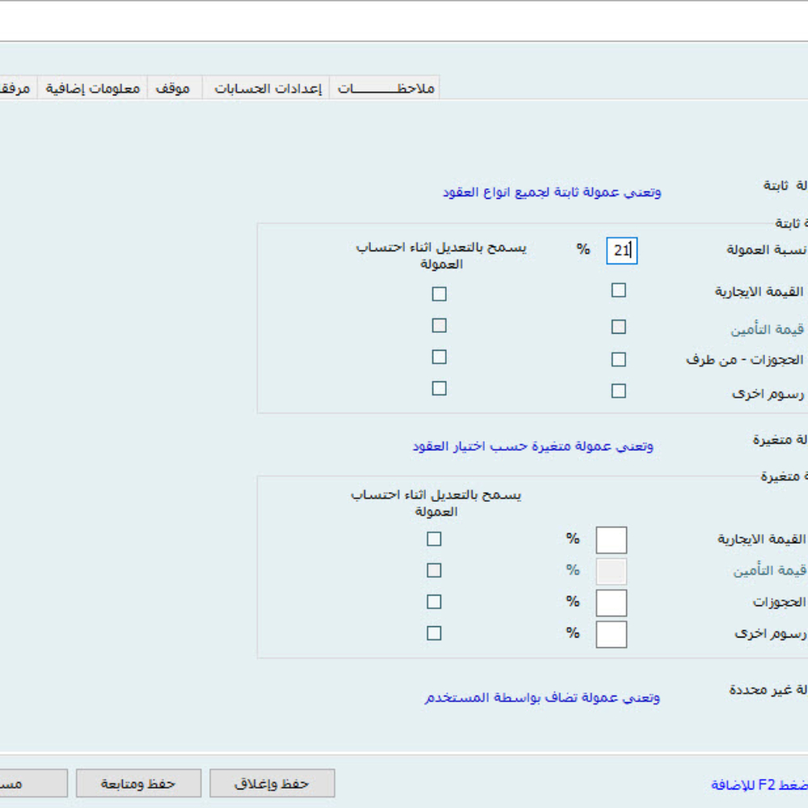Click the % sign beside the 21 field
The width and height of the screenshot is (808, 808).
(x=583, y=249)
